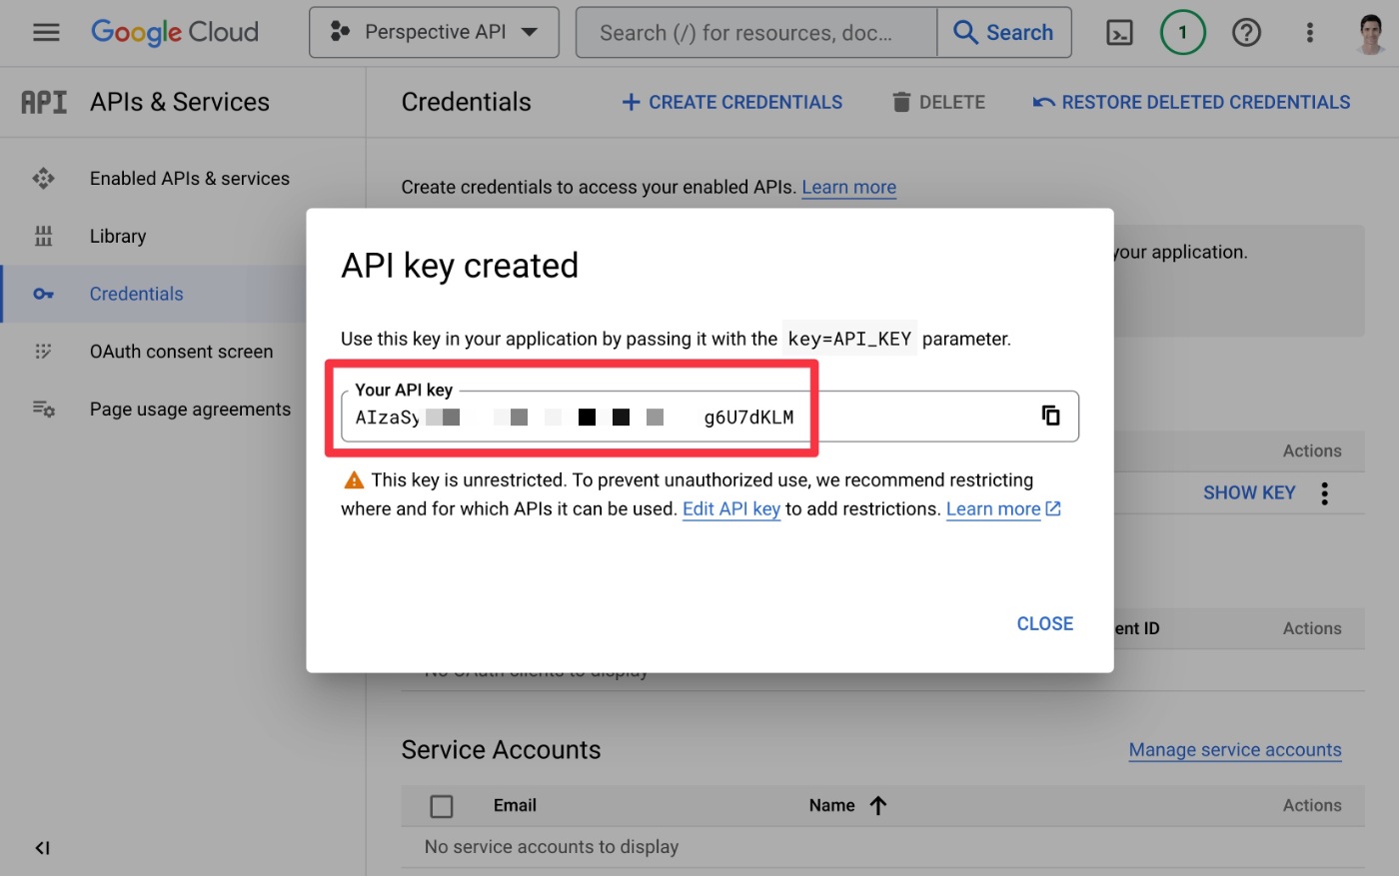This screenshot has width=1399, height=876.
Task: Open the main hamburger navigation menu
Action: (46, 33)
